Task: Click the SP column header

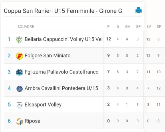Action: pos(159,26)
